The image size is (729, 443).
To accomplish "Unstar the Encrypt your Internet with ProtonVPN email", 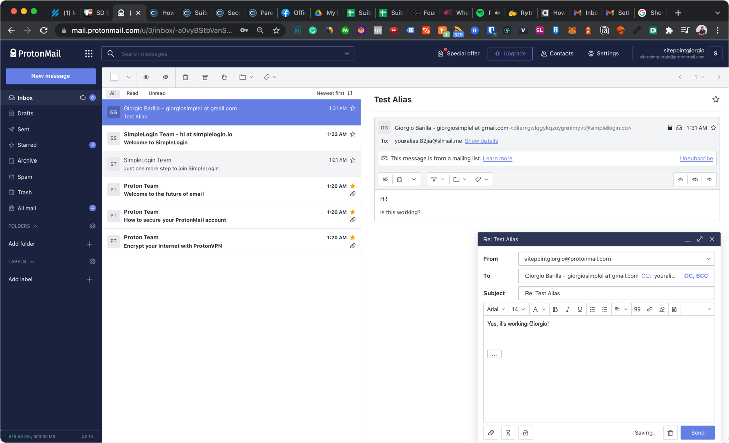I will pyautogui.click(x=353, y=237).
